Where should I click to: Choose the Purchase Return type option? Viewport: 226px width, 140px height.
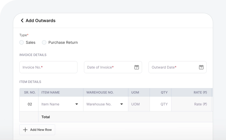tap(44, 43)
